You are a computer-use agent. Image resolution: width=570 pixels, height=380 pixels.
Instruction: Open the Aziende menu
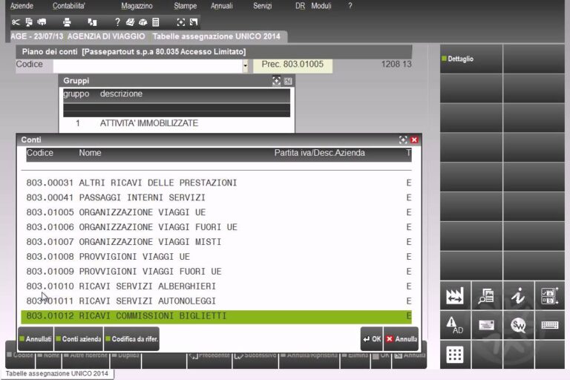tap(22, 6)
